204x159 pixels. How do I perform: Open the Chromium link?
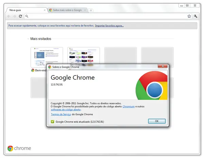click(x=129, y=106)
